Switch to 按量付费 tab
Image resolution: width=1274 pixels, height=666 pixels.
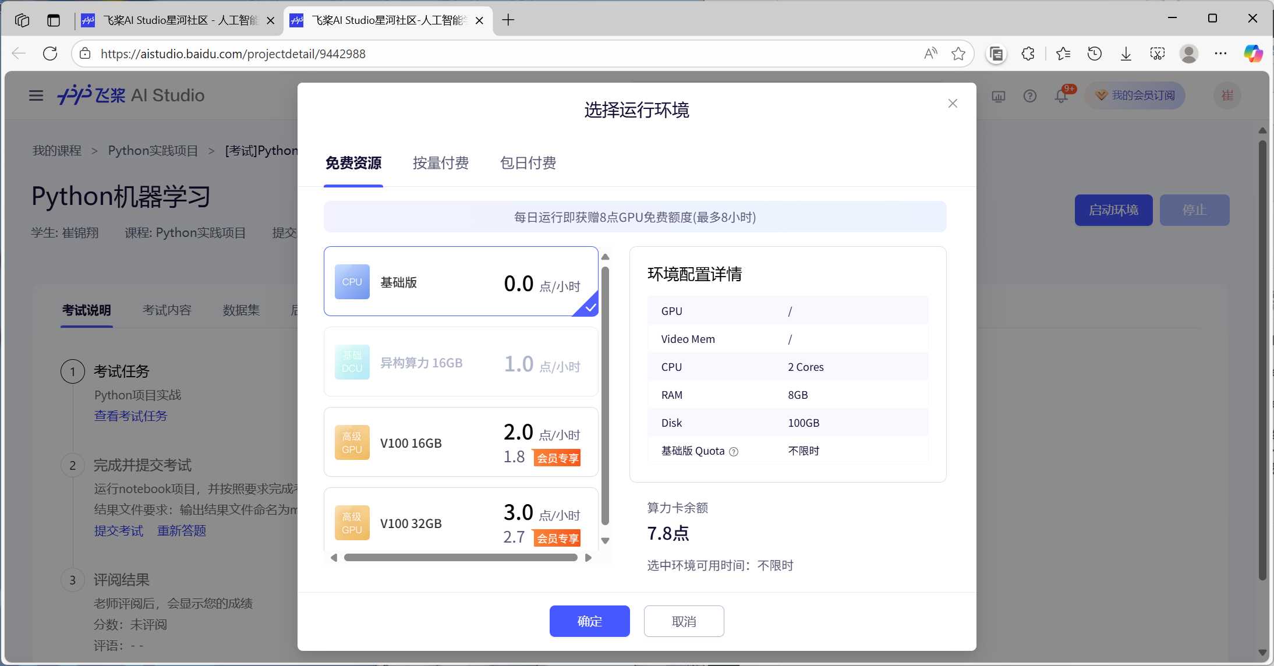tap(440, 163)
